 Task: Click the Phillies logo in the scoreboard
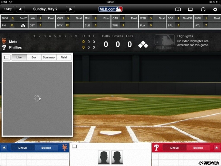[x=4, y=47]
